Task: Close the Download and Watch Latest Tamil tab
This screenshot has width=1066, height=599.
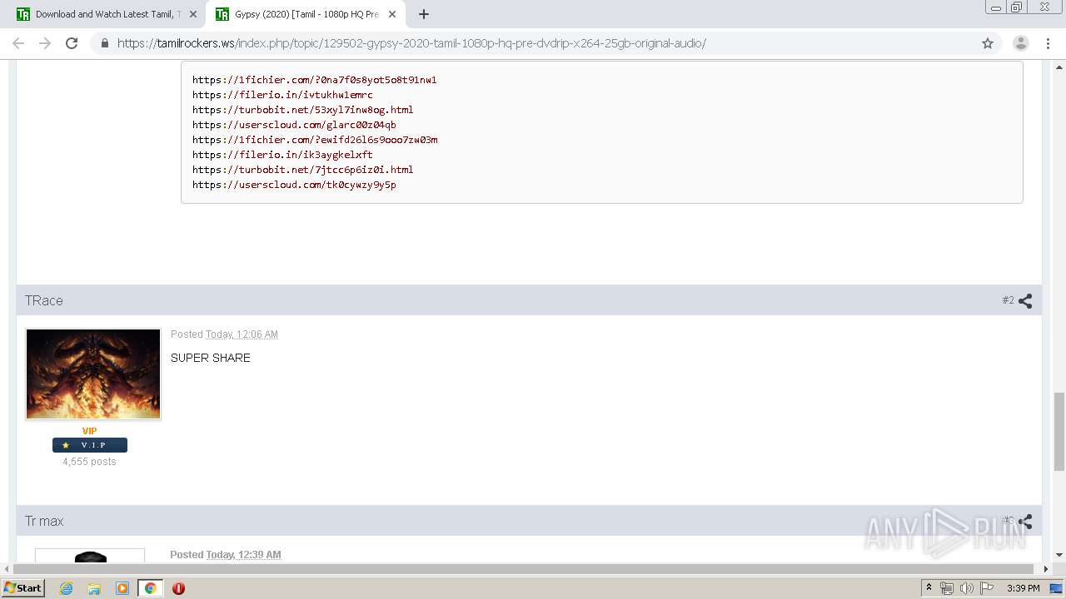Action: pos(193,14)
